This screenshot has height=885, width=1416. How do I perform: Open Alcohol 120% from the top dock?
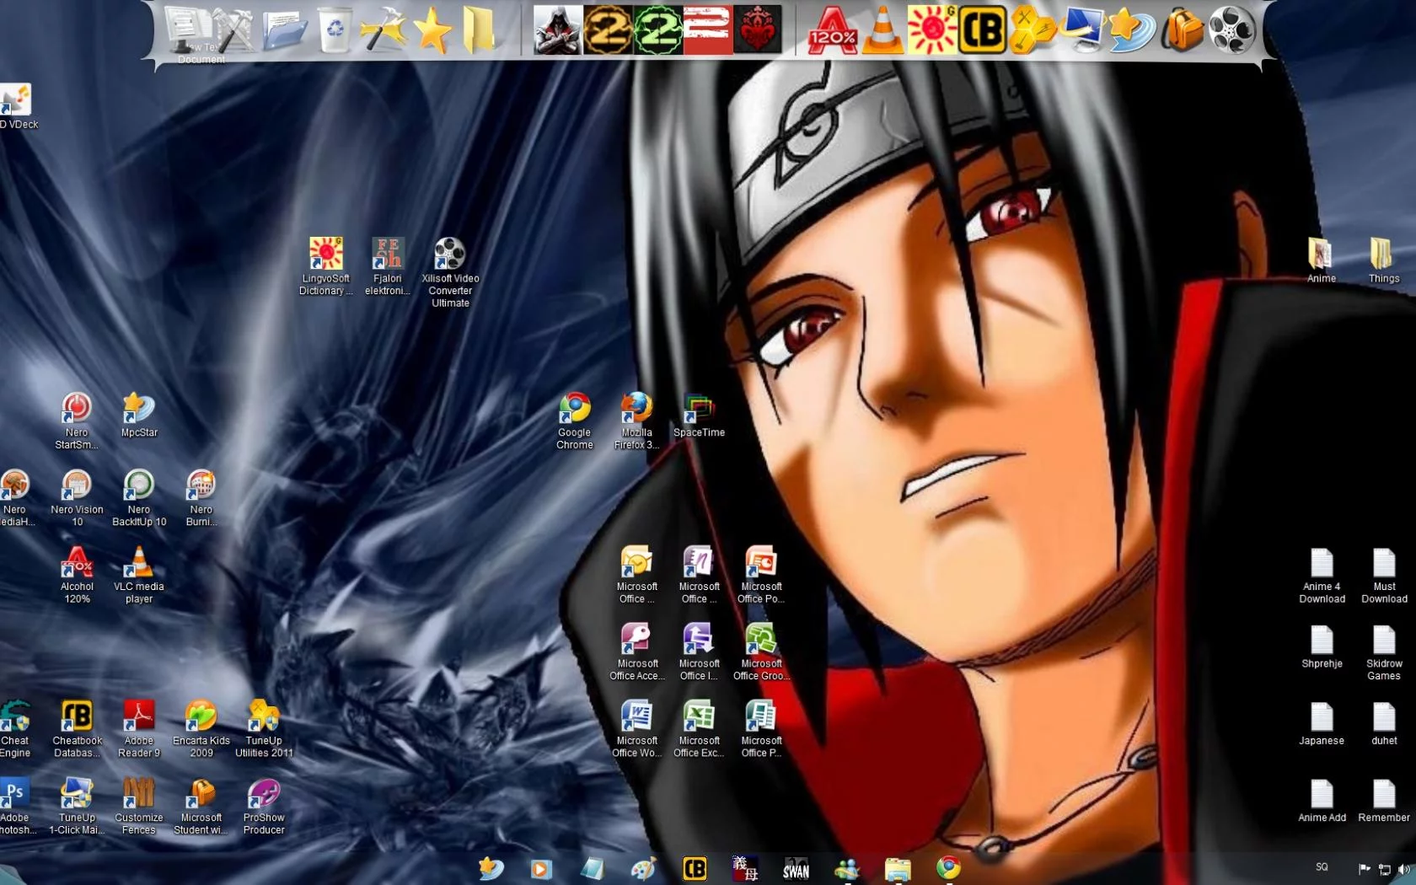click(x=832, y=30)
